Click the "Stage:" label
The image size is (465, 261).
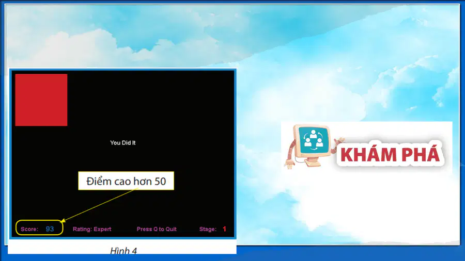click(x=208, y=229)
